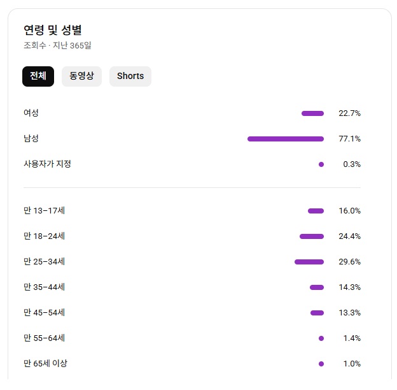
Task: Click the long purple bar for 남성
Action: click(x=286, y=139)
